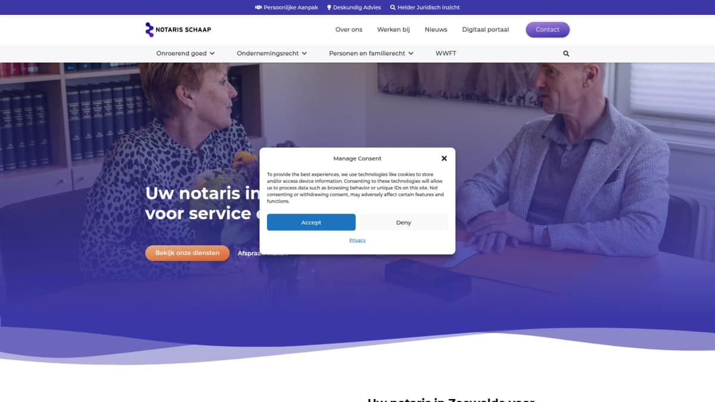Expand the Ondernemingsrecht menu chevron

tap(304, 54)
